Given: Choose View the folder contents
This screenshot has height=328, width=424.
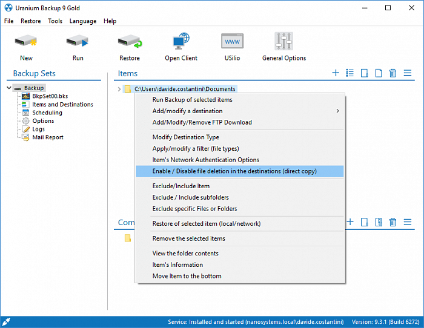Looking at the screenshot, I should tap(240, 254).
